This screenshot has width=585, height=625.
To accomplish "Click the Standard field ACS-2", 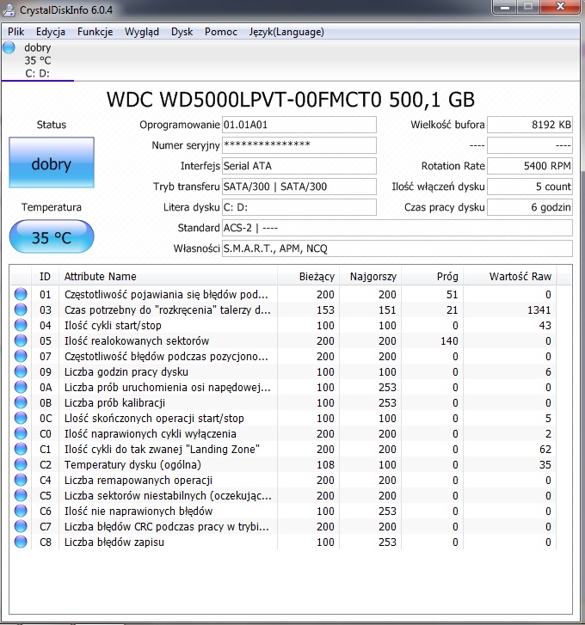I will point(397,228).
